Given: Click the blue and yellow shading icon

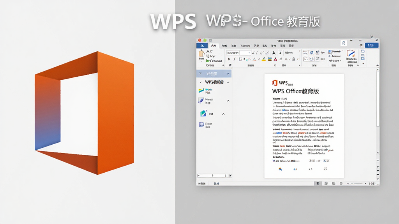Looking at the screenshot, I should click(x=270, y=59).
